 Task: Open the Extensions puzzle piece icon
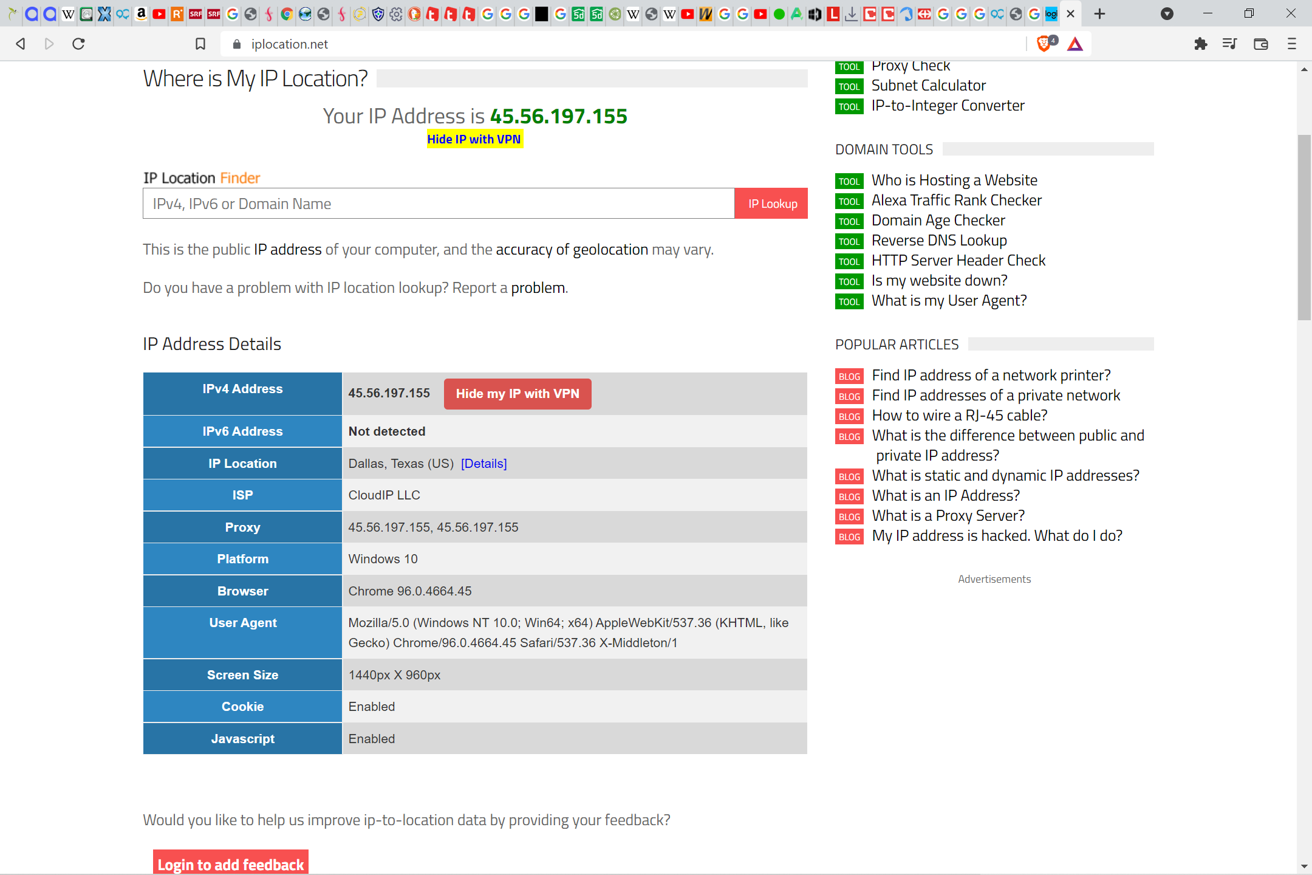pos(1200,44)
